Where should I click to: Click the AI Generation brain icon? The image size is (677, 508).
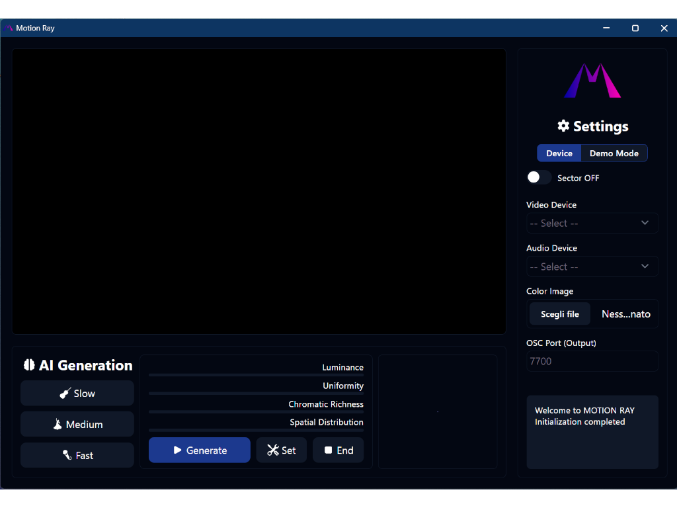[x=29, y=365]
